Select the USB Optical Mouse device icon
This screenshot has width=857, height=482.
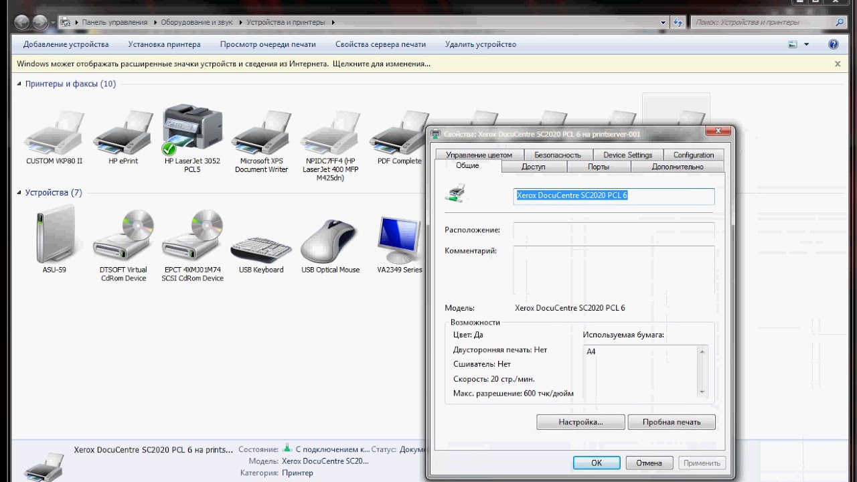tap(330, 241)
